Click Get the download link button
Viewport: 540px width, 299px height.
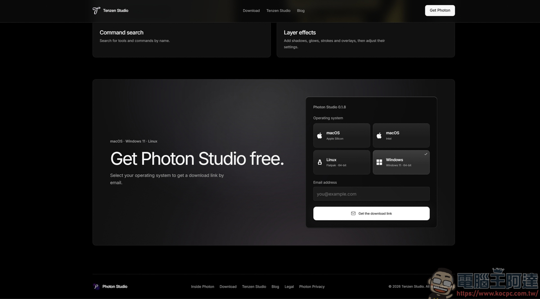(371, 213)
